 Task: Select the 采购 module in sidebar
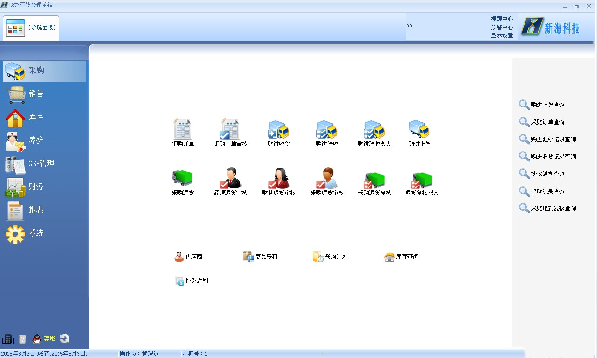click(x=45, y=71)
